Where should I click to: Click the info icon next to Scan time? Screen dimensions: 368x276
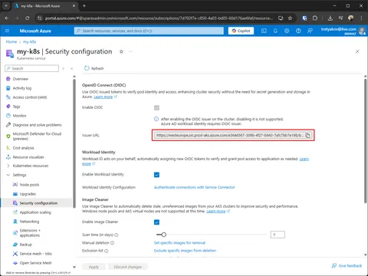coord(117,235)
